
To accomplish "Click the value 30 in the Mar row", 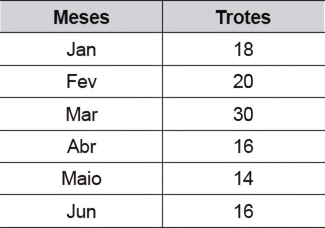I will tap(243, 114).
